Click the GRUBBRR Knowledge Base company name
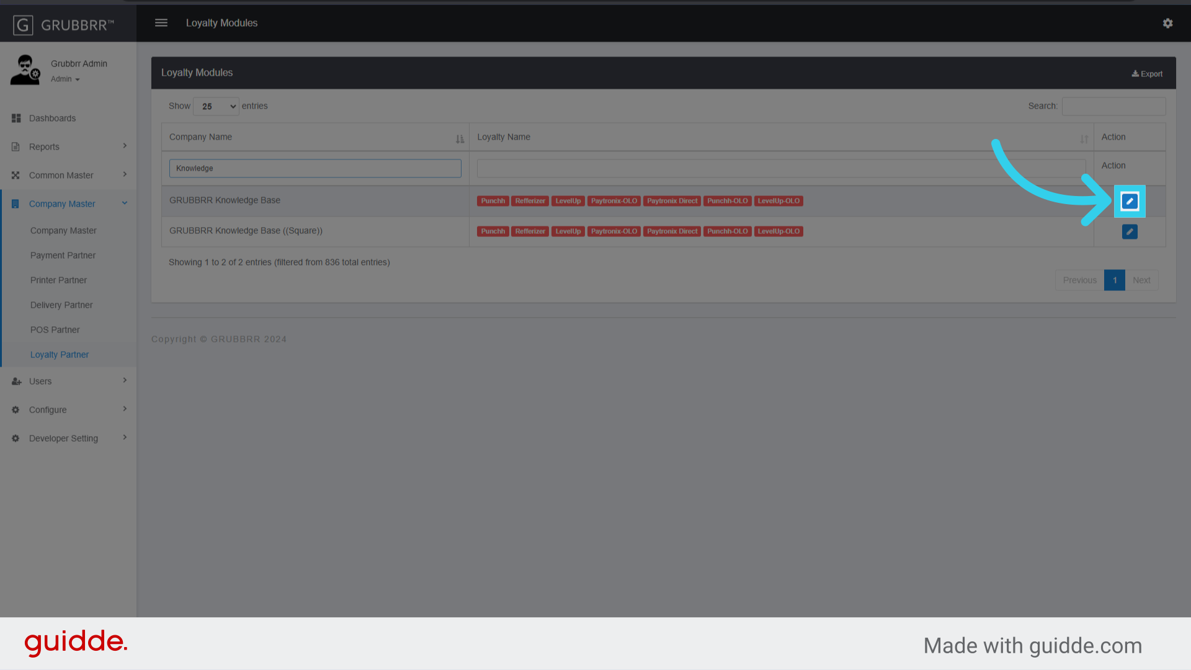 [225, 200]
